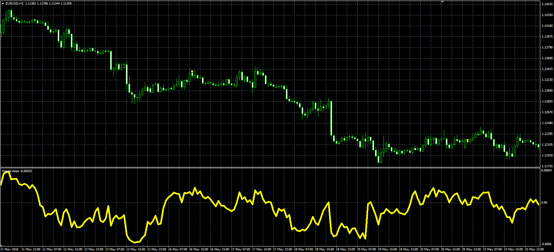This screenshot has height=252, width=554.
Task: Click time axis label 23 May 15:00
Action: coord(513,249)
